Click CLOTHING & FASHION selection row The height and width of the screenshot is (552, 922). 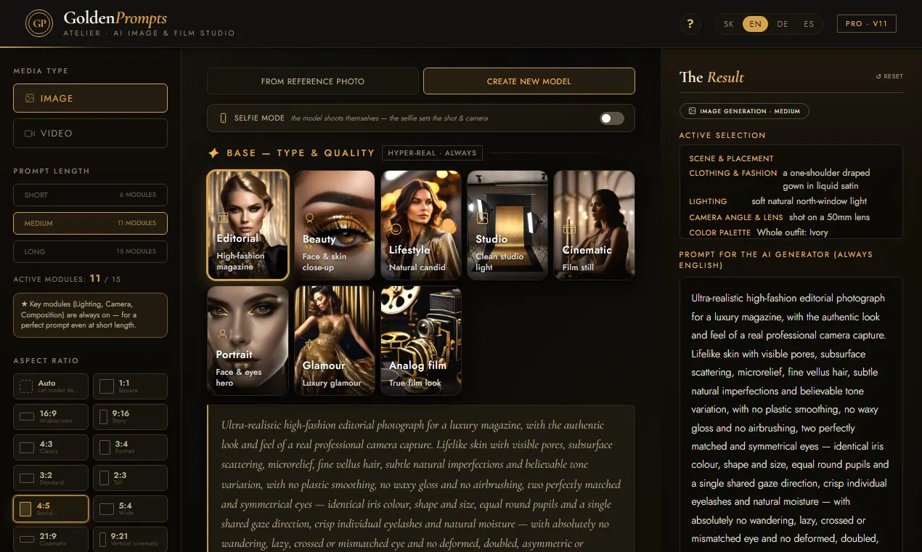(791, 179)
